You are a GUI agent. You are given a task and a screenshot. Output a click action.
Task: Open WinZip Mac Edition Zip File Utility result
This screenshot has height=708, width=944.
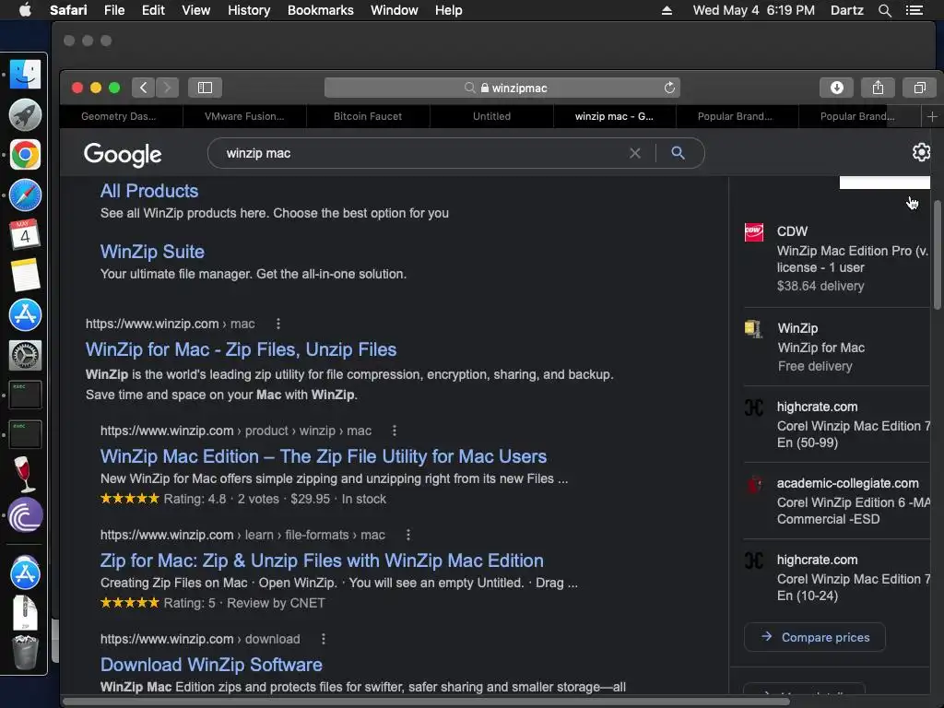click(324, 457)
